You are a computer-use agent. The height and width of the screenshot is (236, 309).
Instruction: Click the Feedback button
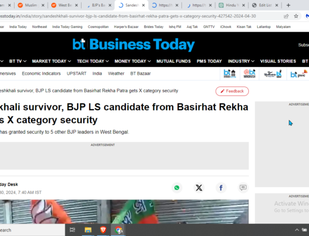point(232,91)
